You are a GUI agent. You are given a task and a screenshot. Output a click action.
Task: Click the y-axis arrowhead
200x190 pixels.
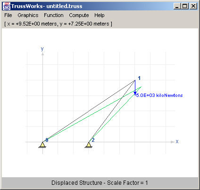point(42,54)
